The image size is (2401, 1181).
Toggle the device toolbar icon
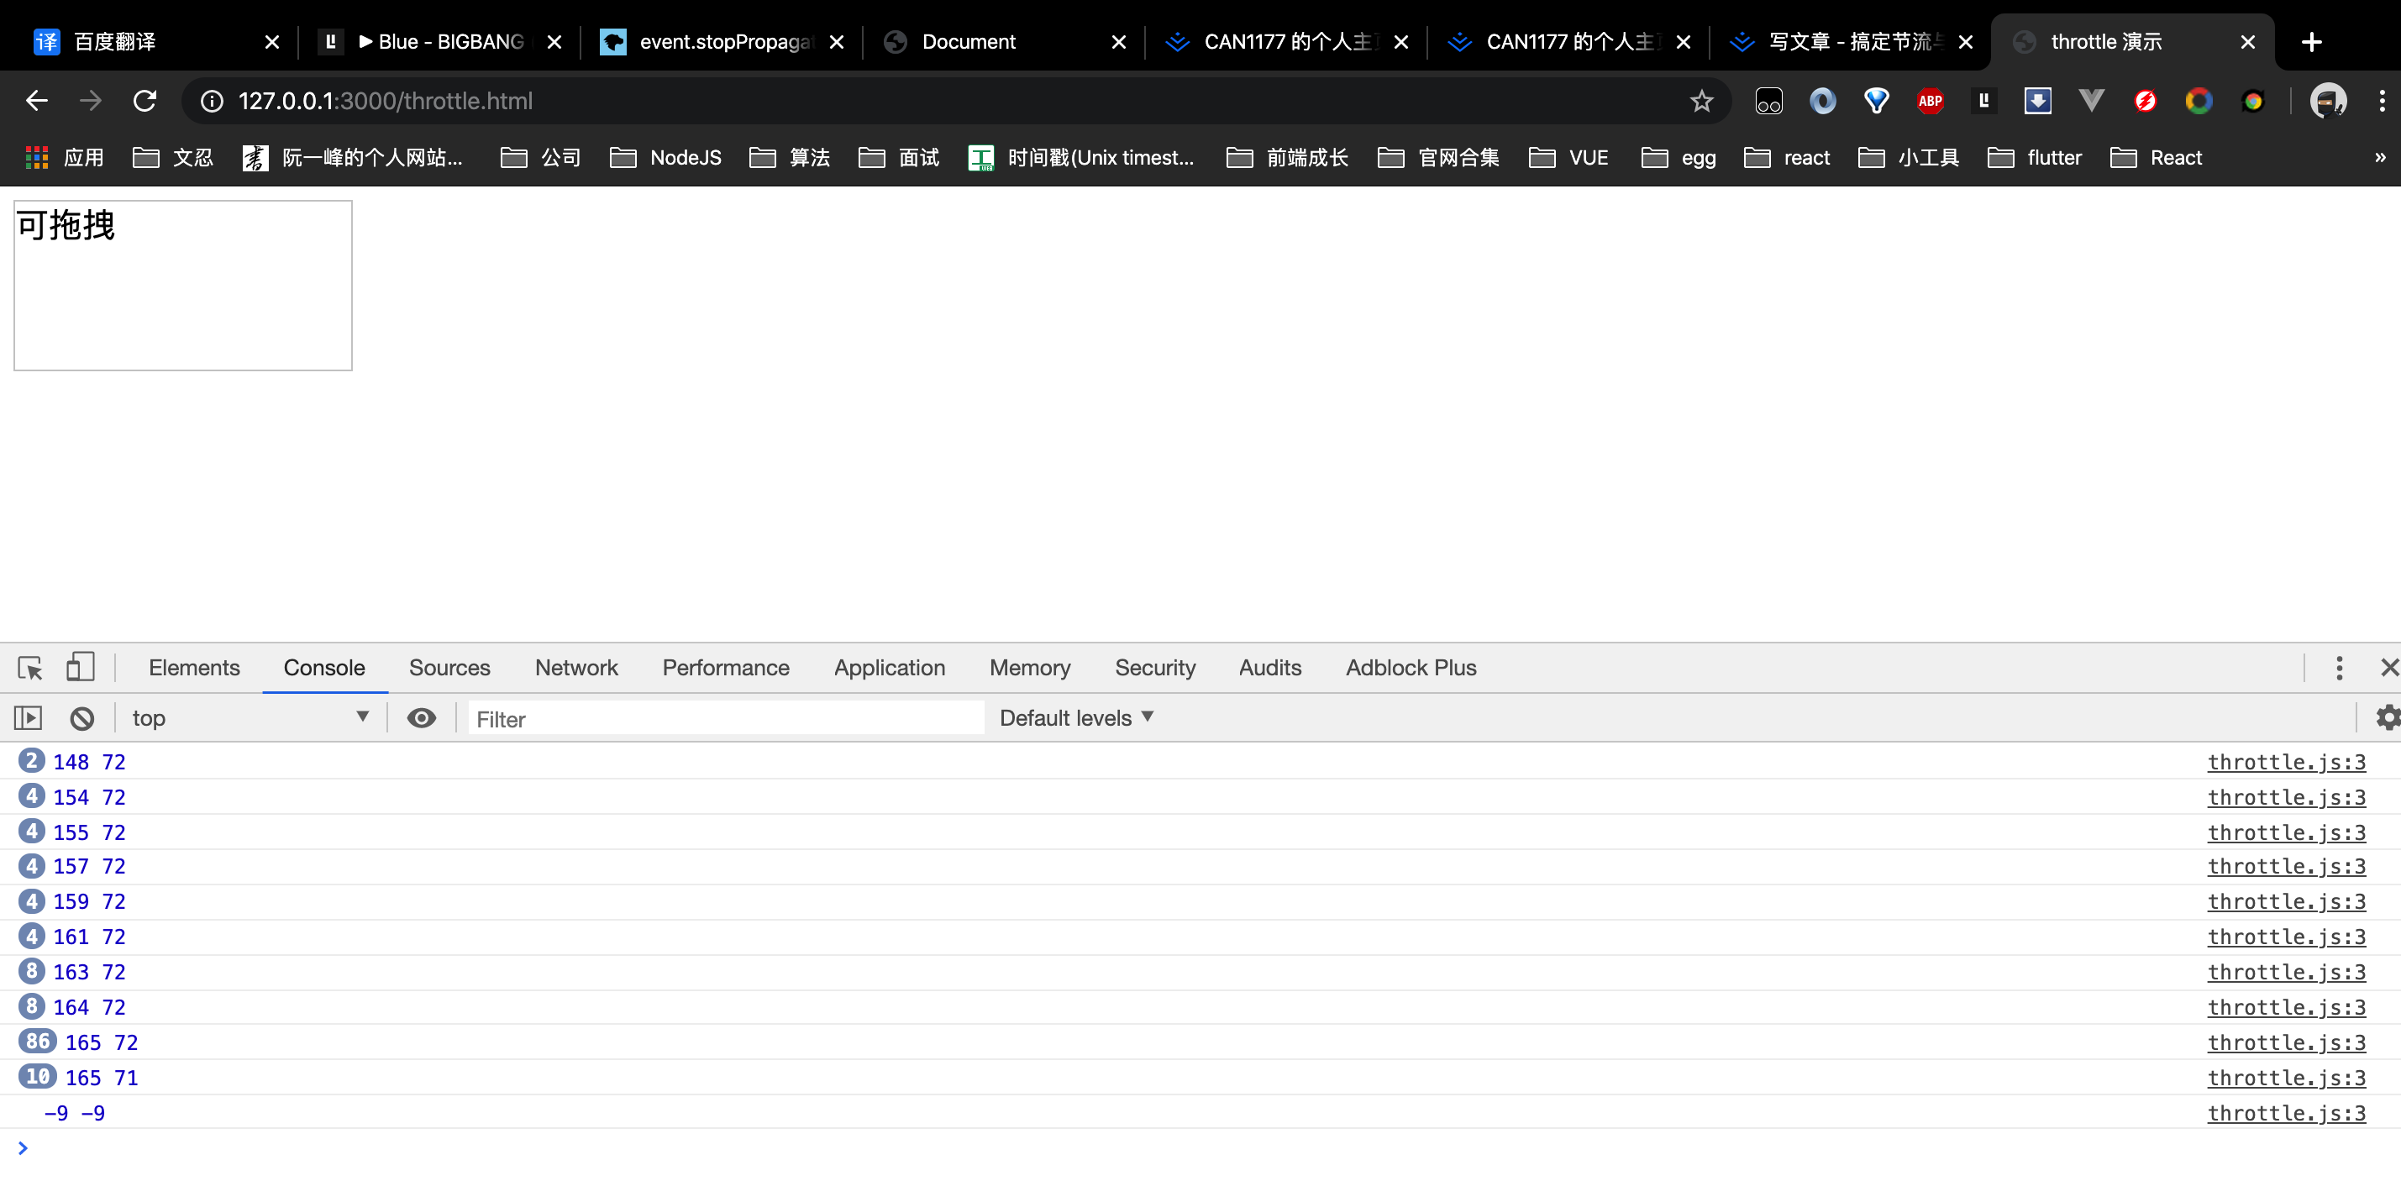pos(80,666)
